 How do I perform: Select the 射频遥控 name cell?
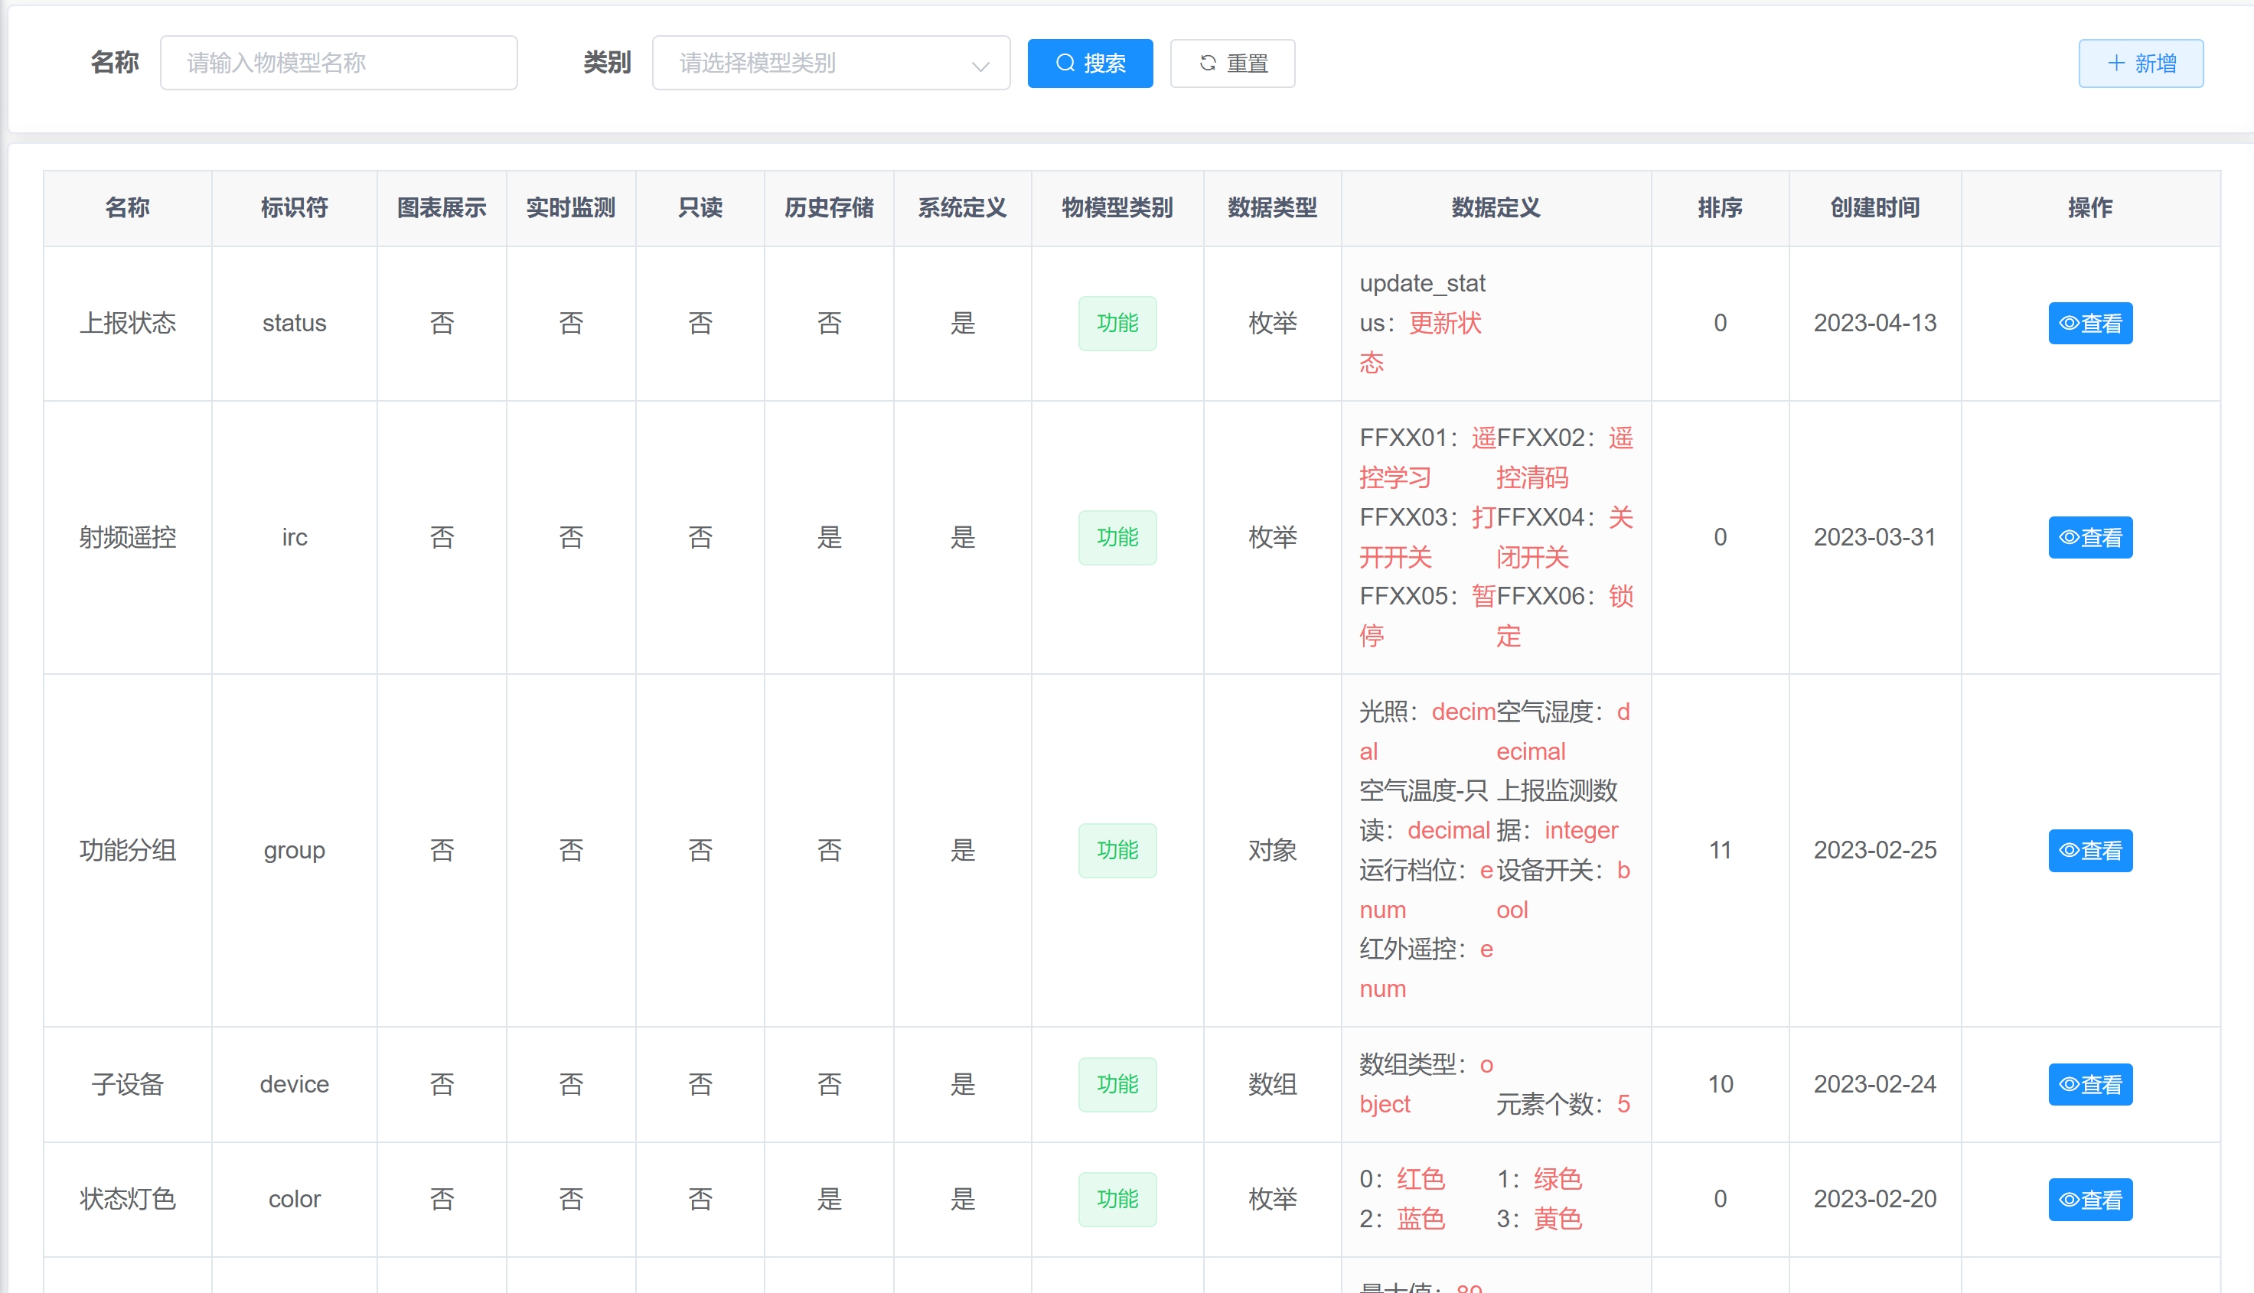click(127, 537)
